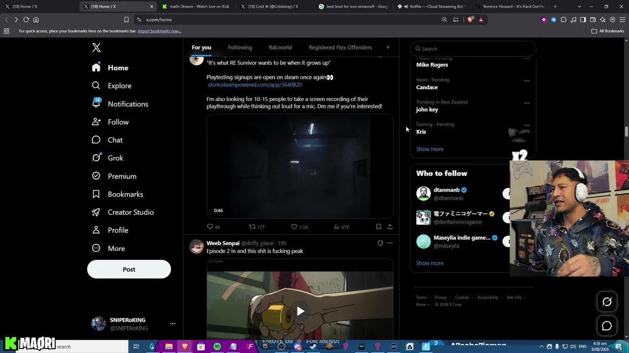The image size is (629, 353).
Task: Open the Rdcworld timeline tab
Action: tap(280, 48)
